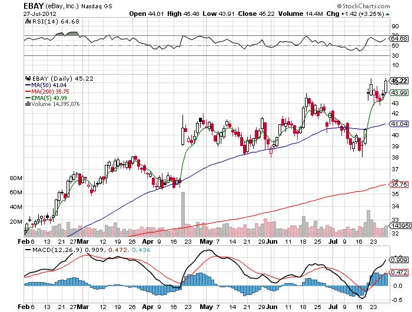Click the 'MACD(12,26,9) 0.909' label

[68, 250]
